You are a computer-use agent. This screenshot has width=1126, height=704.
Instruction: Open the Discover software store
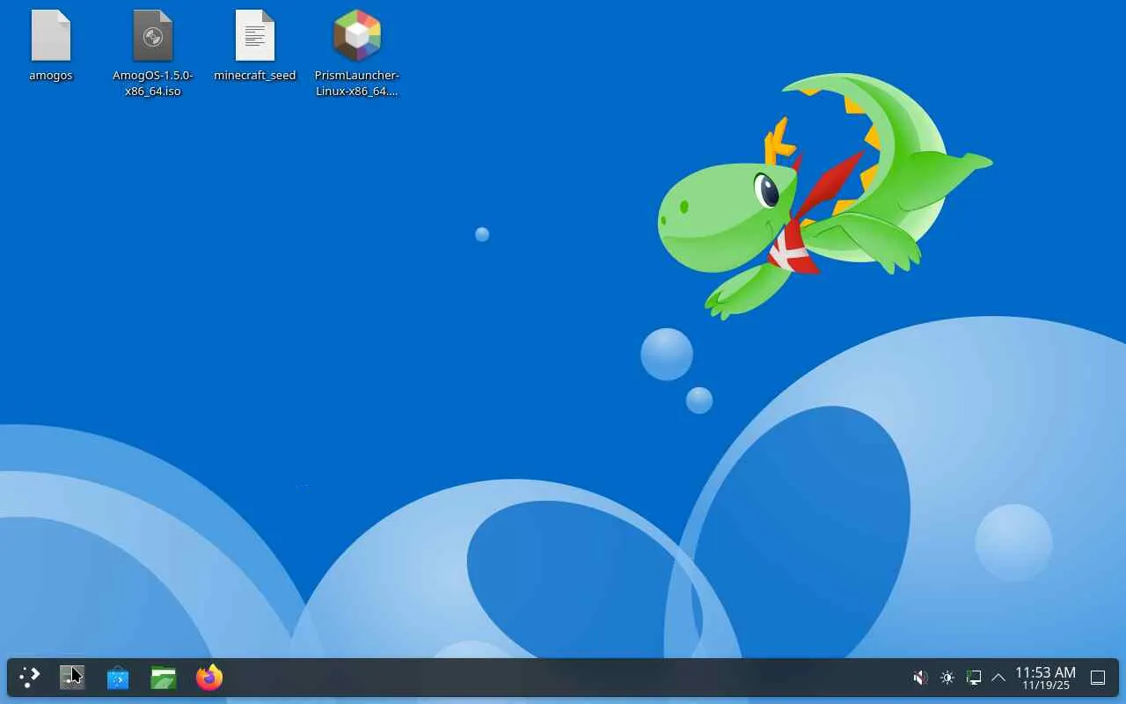(118, 678)
